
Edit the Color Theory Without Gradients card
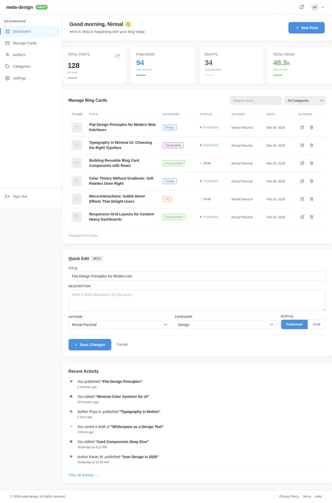(302, 181)
